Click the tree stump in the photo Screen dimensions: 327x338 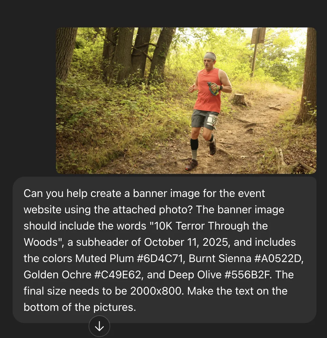click(239, 100)
